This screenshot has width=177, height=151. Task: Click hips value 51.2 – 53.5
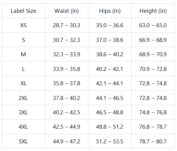pyautogui.click(x=110, y=141)
